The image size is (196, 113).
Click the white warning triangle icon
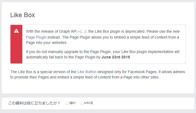(x=16, y=31)
